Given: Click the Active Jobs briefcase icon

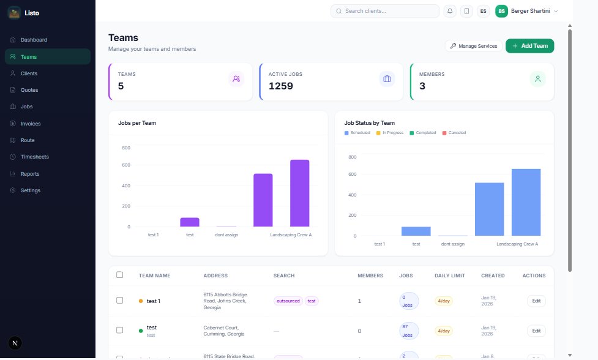Looking at the screenshot, I should click(x=387, y=79).
